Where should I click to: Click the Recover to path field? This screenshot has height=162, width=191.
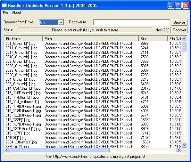point(132,22)
